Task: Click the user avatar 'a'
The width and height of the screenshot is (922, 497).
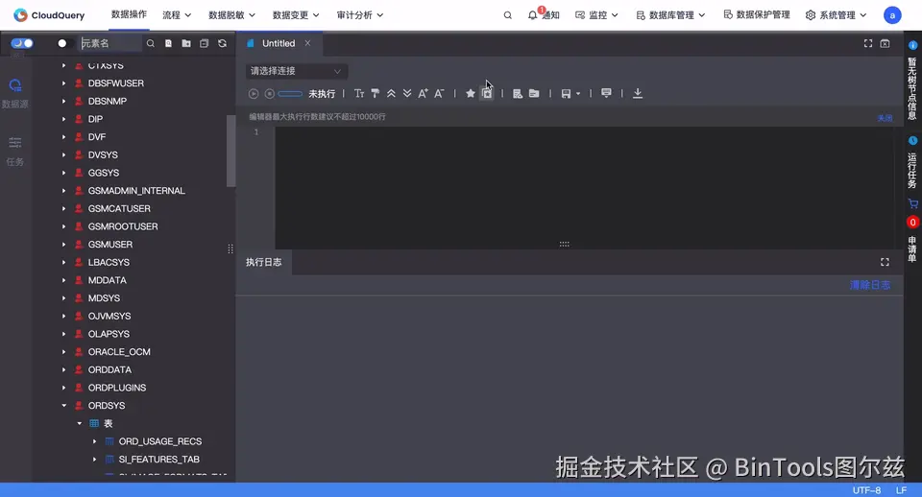Action: pyautogui.click(x=892, y=15)
